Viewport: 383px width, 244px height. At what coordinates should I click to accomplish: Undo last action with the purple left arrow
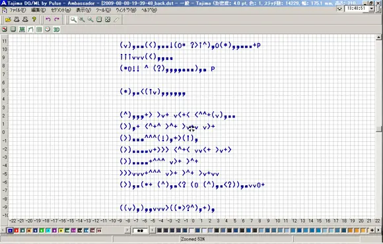click(48, 20)
